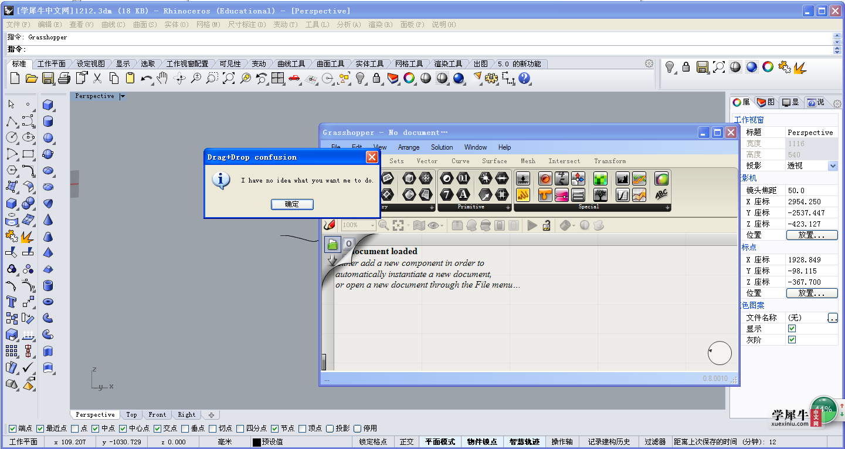The image size is (845, 449).
Task: Select the Pan hand tool
Action: 162,78
